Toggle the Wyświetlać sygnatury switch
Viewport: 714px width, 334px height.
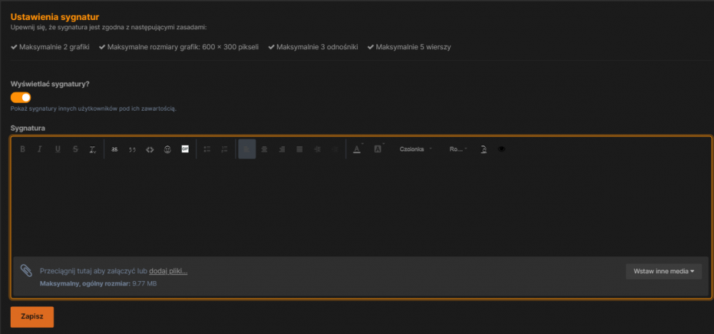click(x=21, y=97)
